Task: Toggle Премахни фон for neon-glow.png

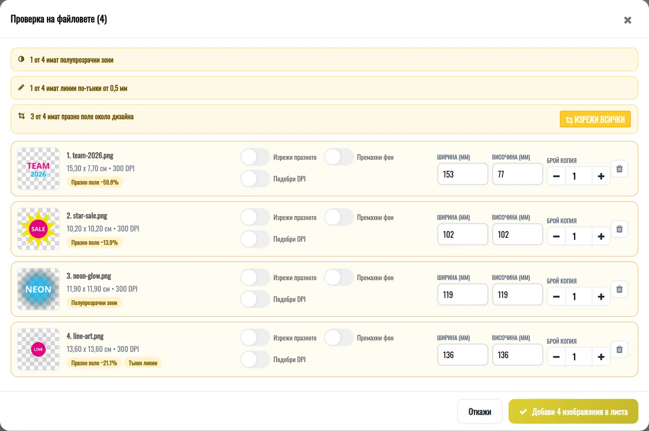Action: click(339, 278)
